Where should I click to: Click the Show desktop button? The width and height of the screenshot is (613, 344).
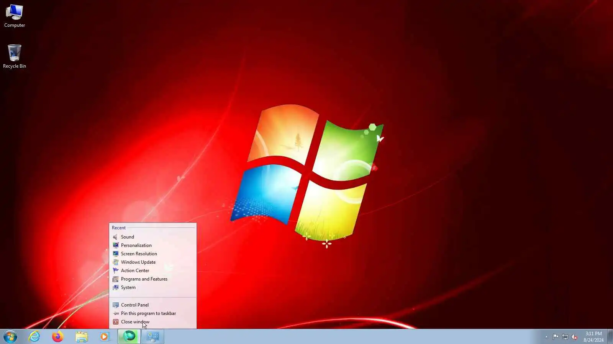pyautogui.click(x=610, y=337)
